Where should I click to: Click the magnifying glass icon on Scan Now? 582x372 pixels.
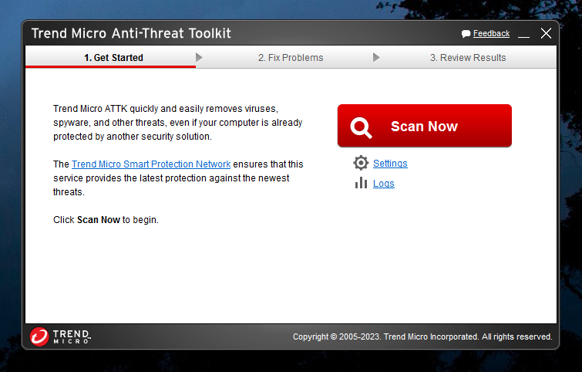click(x=361, y=128)
